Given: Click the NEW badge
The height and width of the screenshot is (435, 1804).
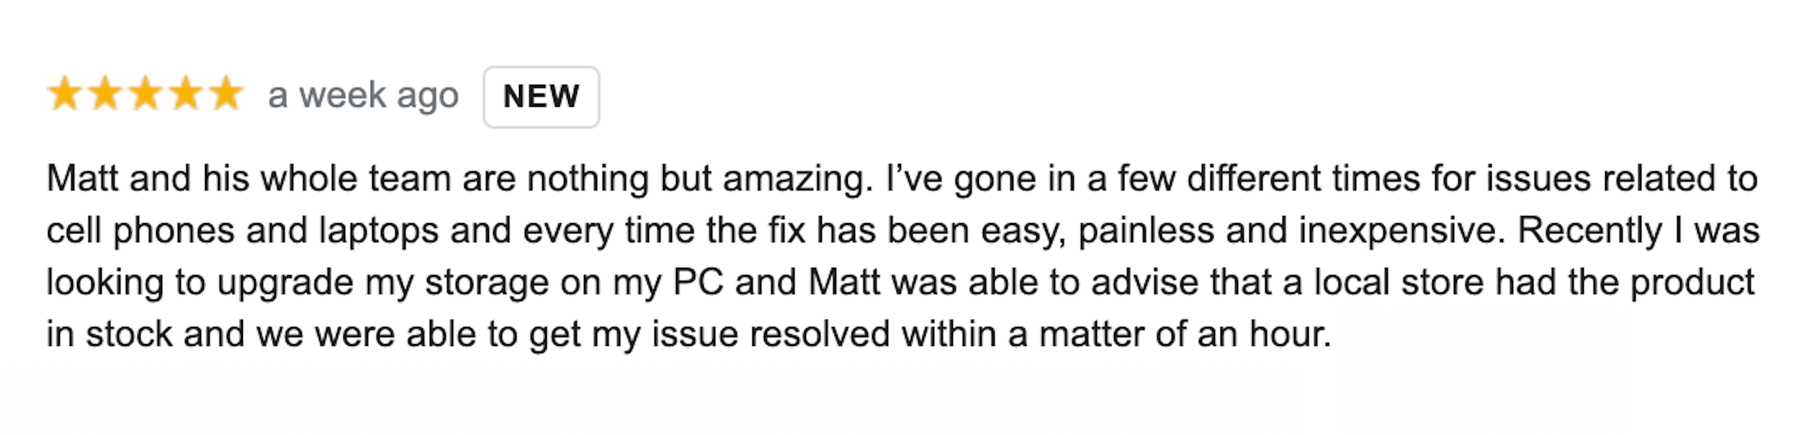Looking at the screenshot, I should point(541,97).
